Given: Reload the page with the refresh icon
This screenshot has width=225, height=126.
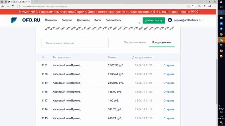Looking at the screenshot, I should click(13, 6).
